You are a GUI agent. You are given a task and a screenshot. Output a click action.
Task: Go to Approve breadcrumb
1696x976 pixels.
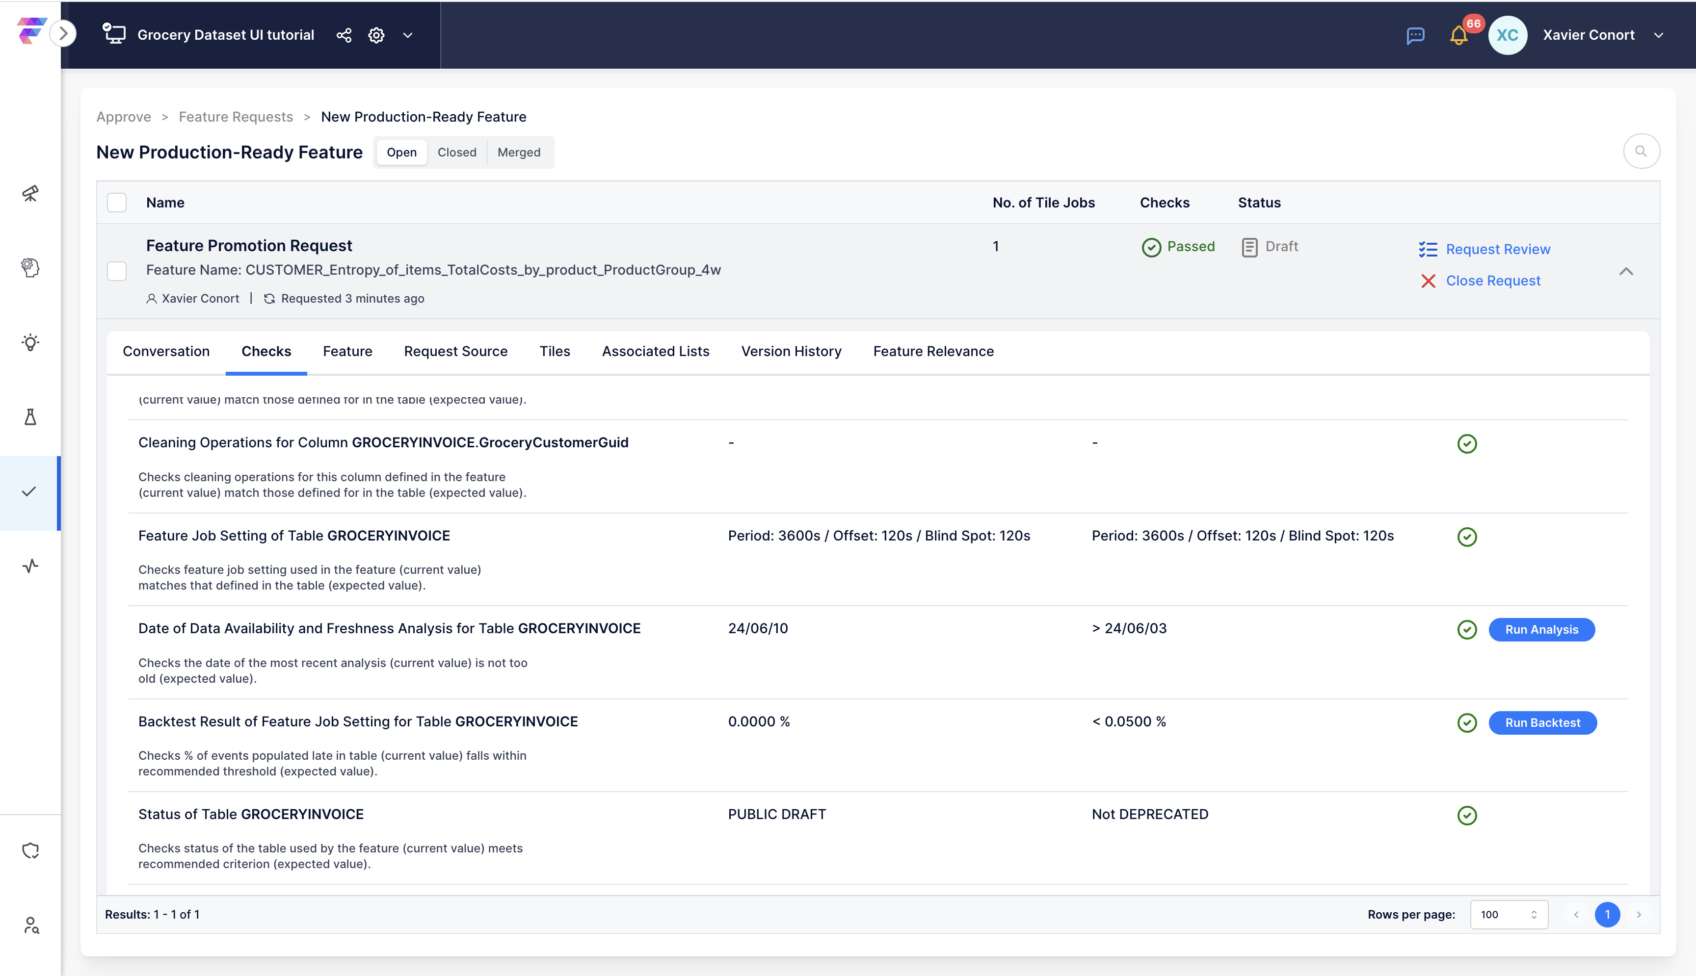[x=123, y=117]
